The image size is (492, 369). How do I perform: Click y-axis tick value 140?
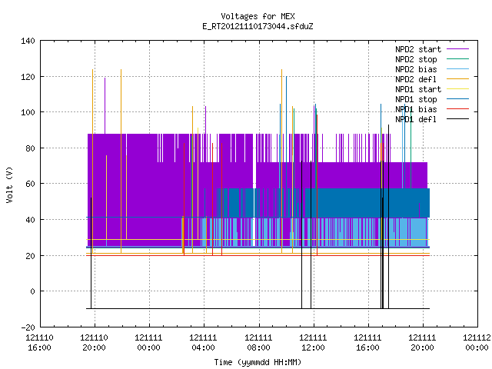pyautogui.click(x=28, y=41)
